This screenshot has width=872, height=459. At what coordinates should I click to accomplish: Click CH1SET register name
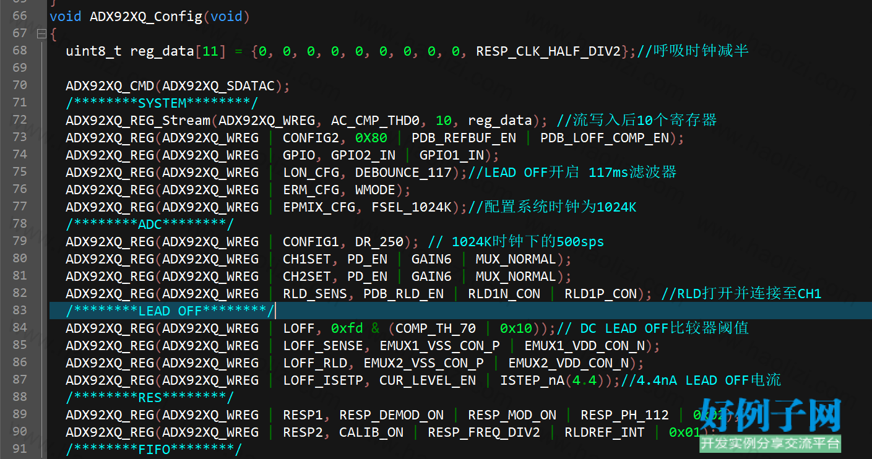pyautogui.click(x=307, y=259)
